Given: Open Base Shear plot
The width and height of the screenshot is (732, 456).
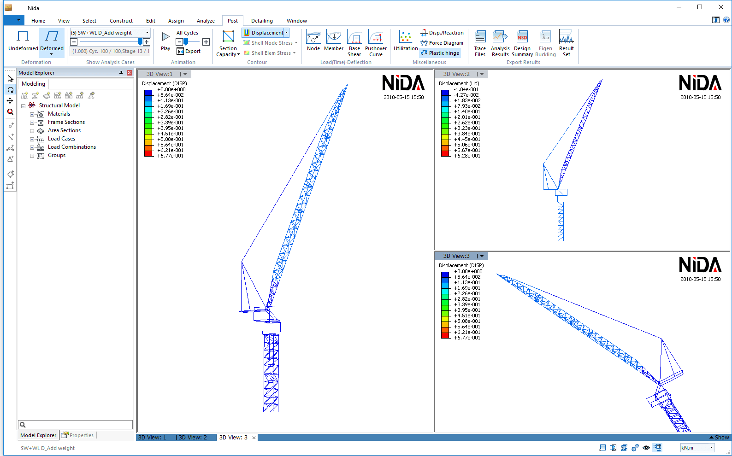Looking at the screenshot, I should [x=354, y=44].
